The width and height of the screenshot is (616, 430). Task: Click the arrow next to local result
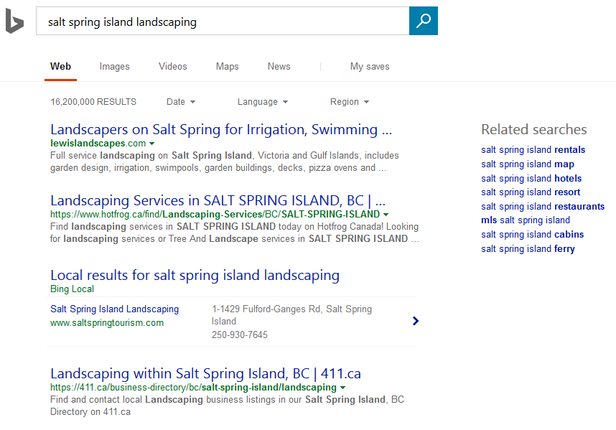(x=416, y=321)
